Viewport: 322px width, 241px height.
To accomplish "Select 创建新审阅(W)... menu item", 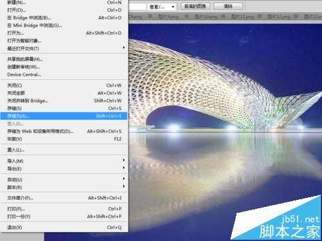I will 64,67.
